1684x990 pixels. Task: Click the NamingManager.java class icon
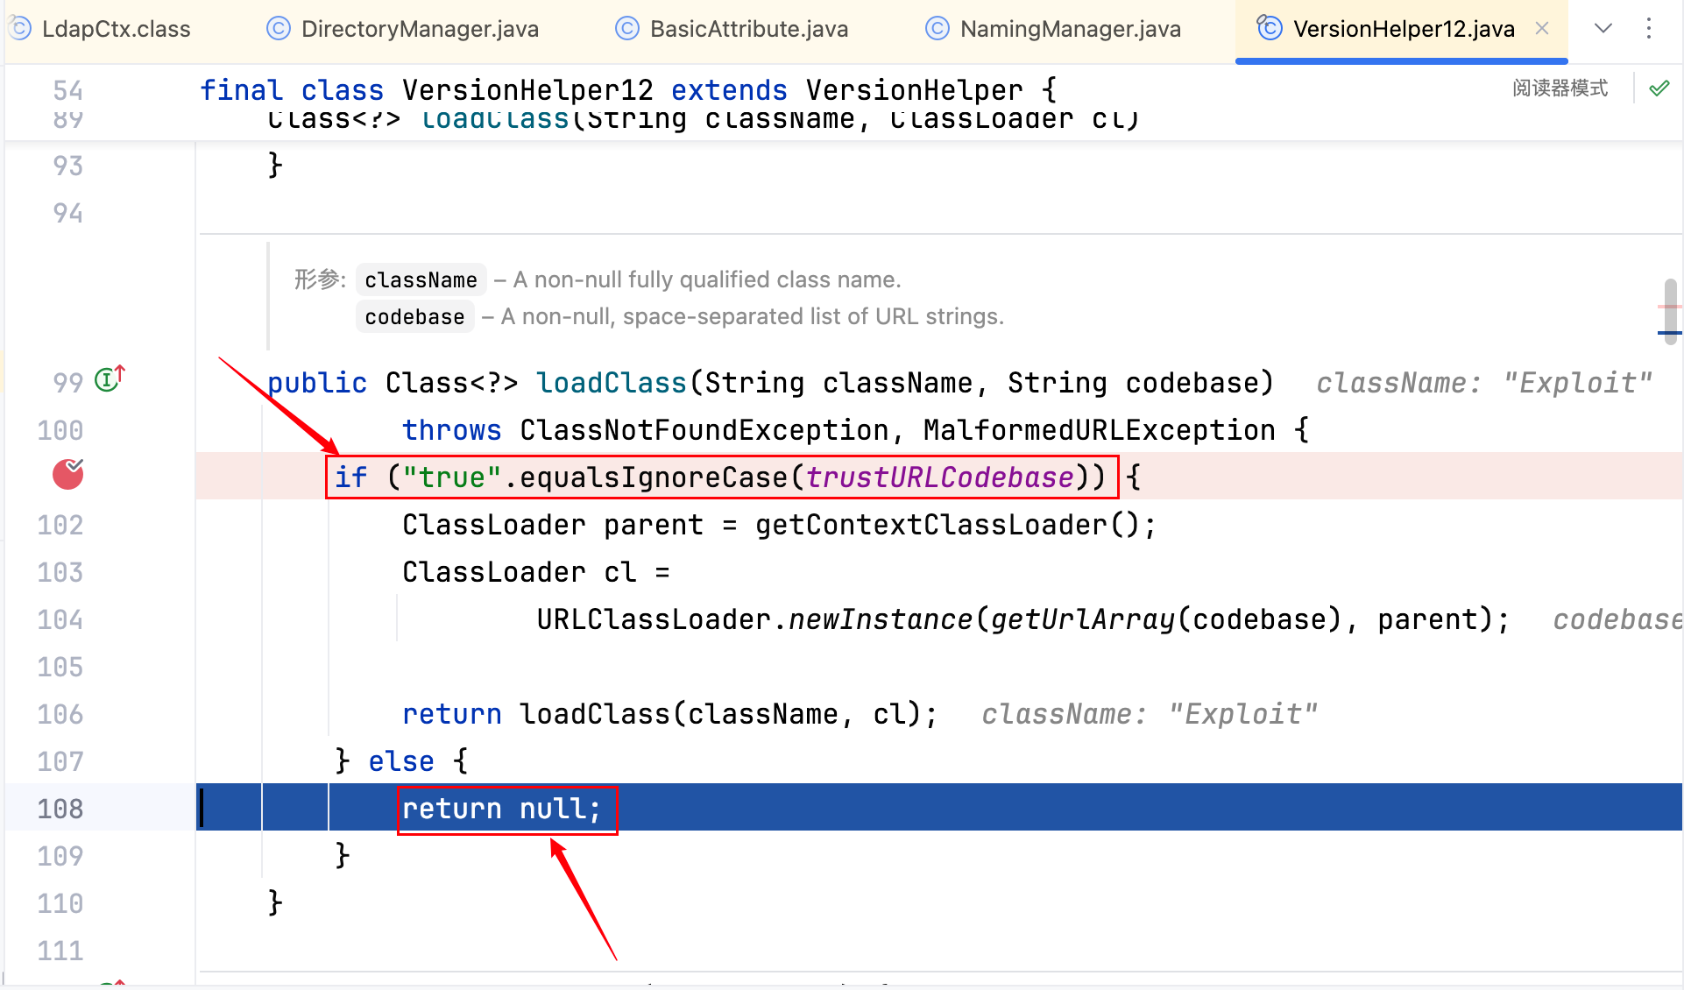pos(938,29)
